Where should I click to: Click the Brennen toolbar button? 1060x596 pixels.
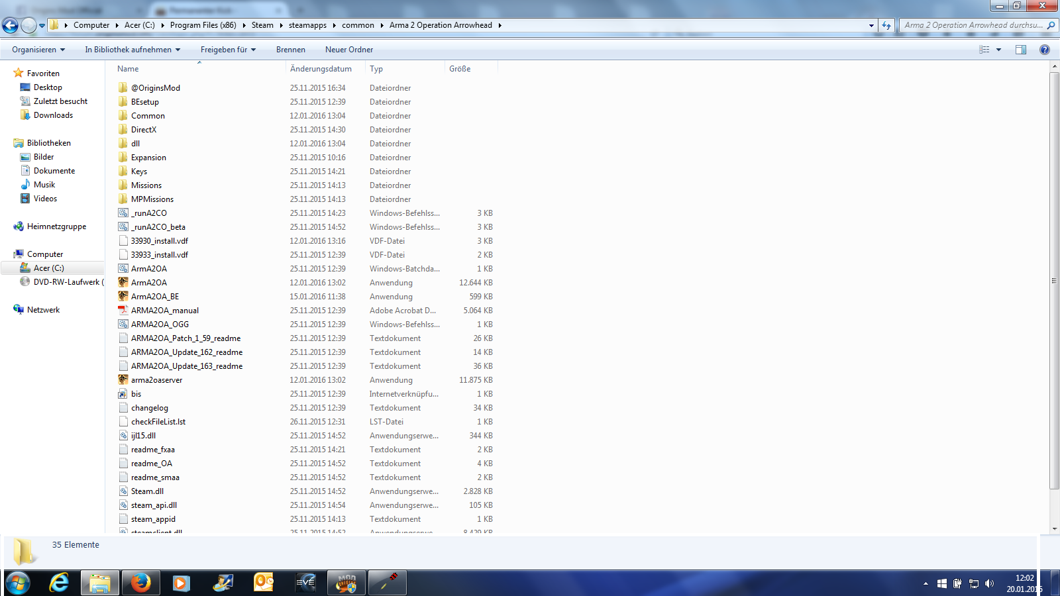point(291,50)
